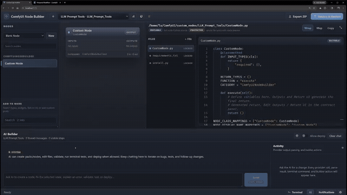
Task: Click code line 8 RETURN_TYPES text
Action: [x=236, y=77]
